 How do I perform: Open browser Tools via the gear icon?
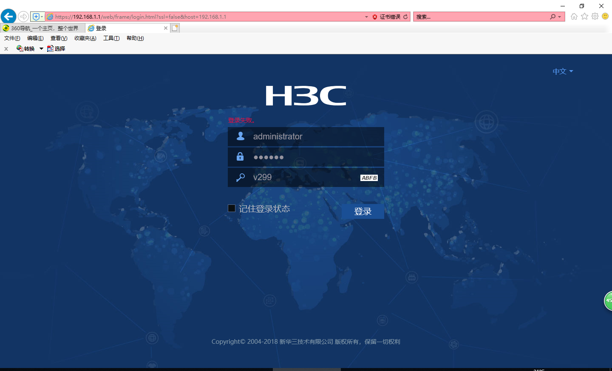point(595,17)
